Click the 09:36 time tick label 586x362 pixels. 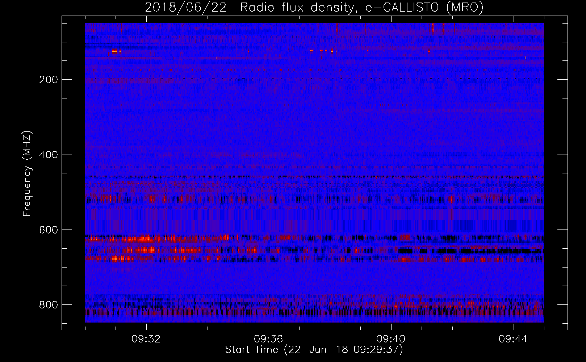point(268,339)
